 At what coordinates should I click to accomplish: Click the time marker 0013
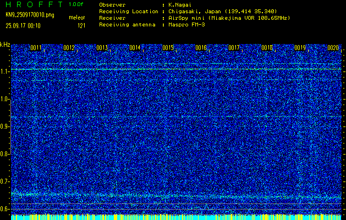(x=102, y=48)
